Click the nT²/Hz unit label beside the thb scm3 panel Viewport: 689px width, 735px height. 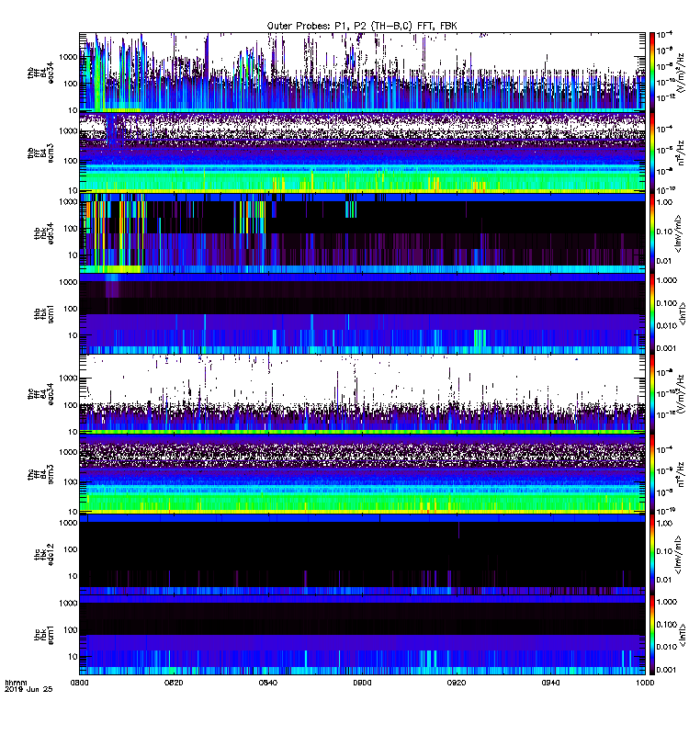(x=681, y=153)
